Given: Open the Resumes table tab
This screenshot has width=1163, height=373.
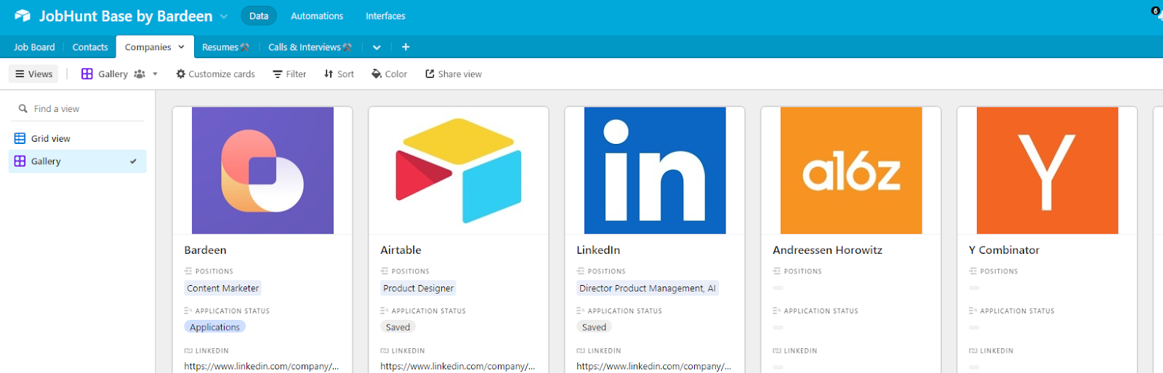Looking at the screenshot, I should click(225, 47).
